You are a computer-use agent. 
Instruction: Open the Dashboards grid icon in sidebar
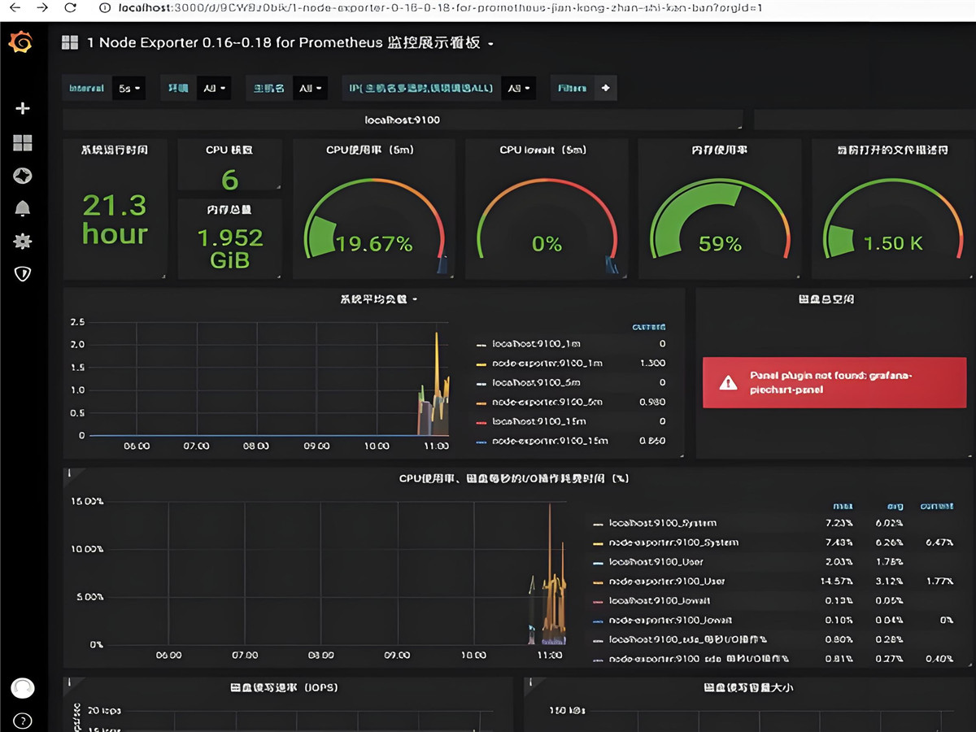coord(23,143)
